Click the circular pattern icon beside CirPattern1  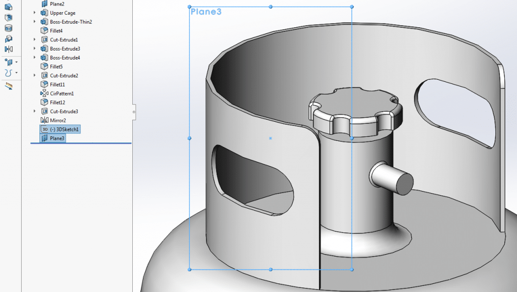(x=44, y=93)
